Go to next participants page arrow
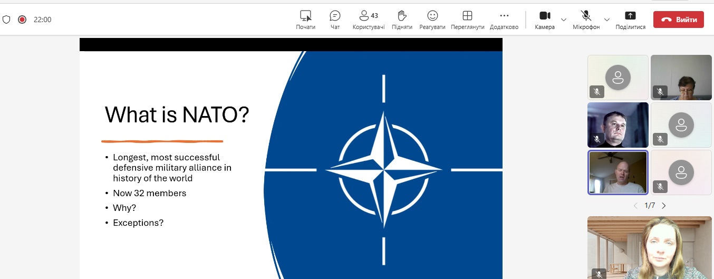Viewport: 714px width, 279px height. (664, 206)
